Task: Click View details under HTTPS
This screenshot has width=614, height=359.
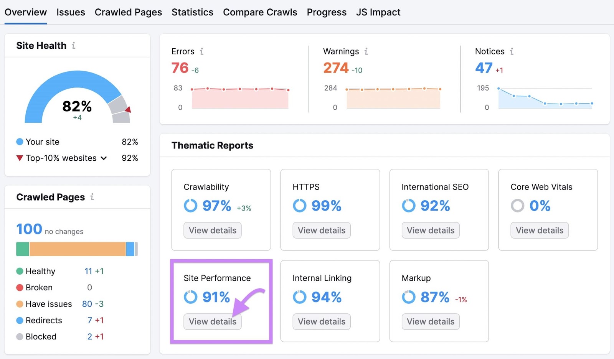Action: tap(321, 230)
